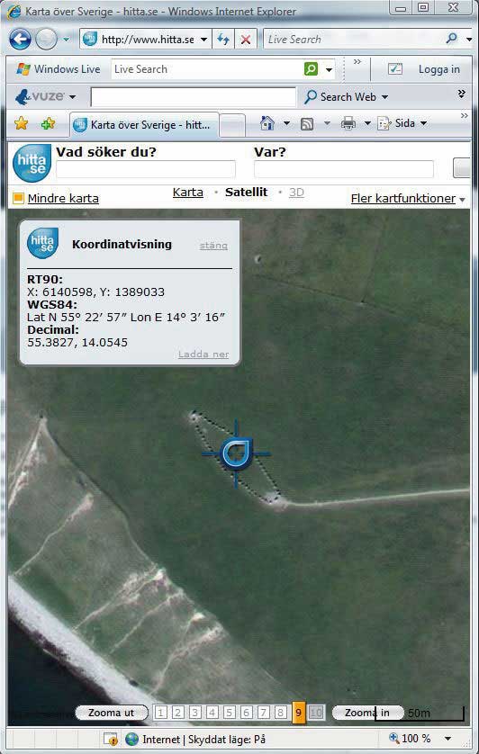The width and height of the screenshot is (479, 754).
Task: Select zoom level 5 box
Action: [230, 713]
